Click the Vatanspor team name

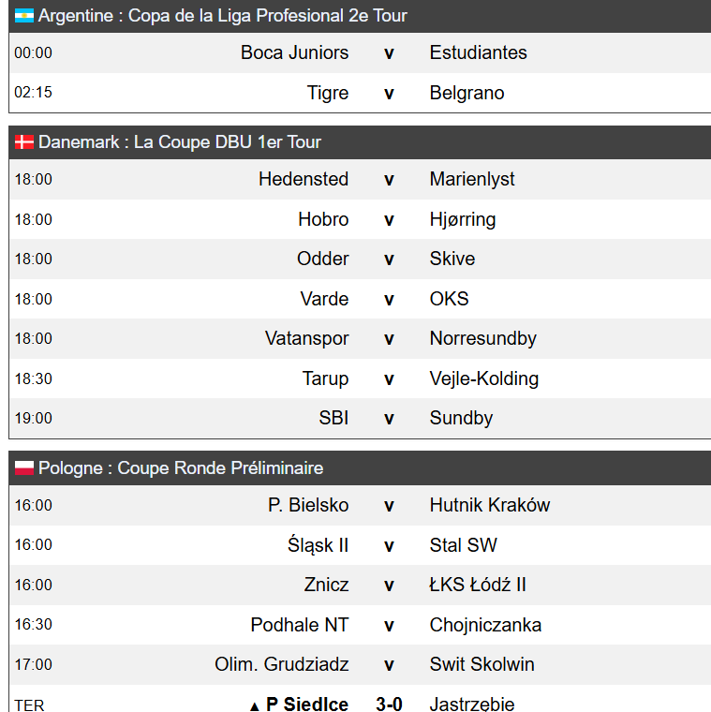[x=307, y=339]
